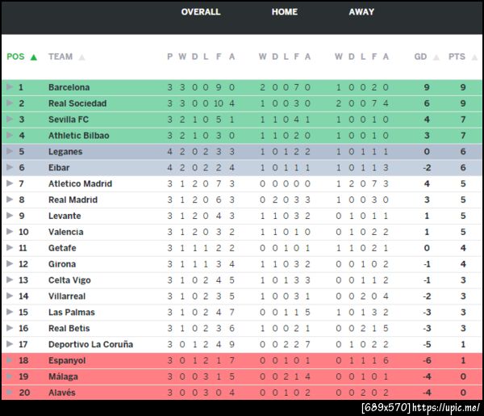Click the green POS sort arrow
The width and height of the screenshot is (484, 416).
pos(33,57)
